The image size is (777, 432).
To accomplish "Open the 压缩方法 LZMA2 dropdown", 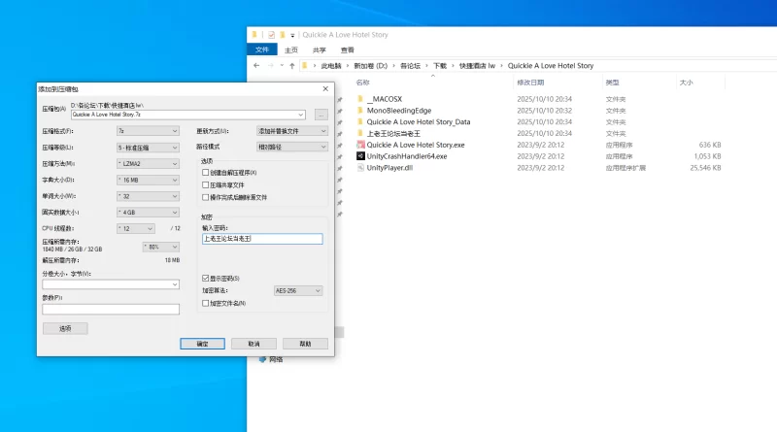I will coord(148,163).
